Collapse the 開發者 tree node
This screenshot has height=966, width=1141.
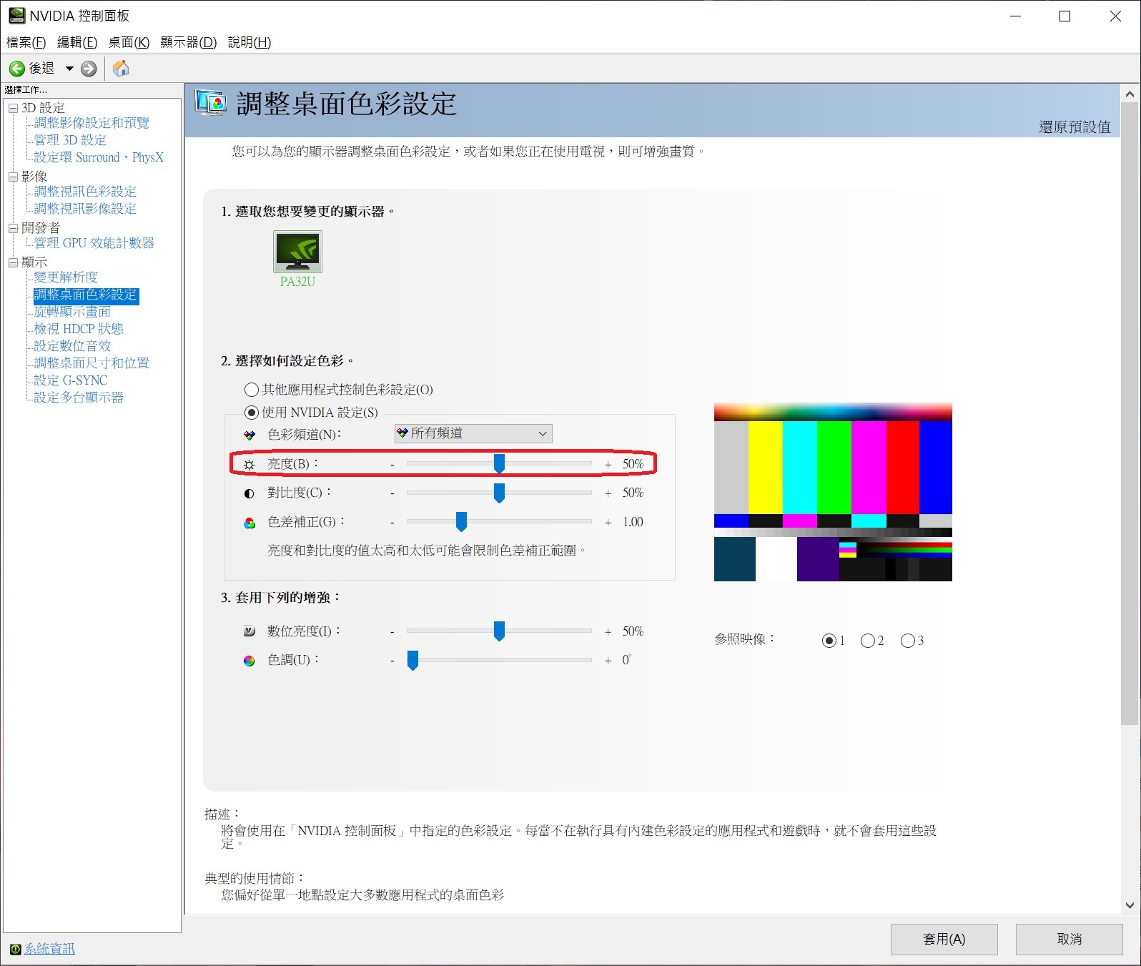click(13, 228)
